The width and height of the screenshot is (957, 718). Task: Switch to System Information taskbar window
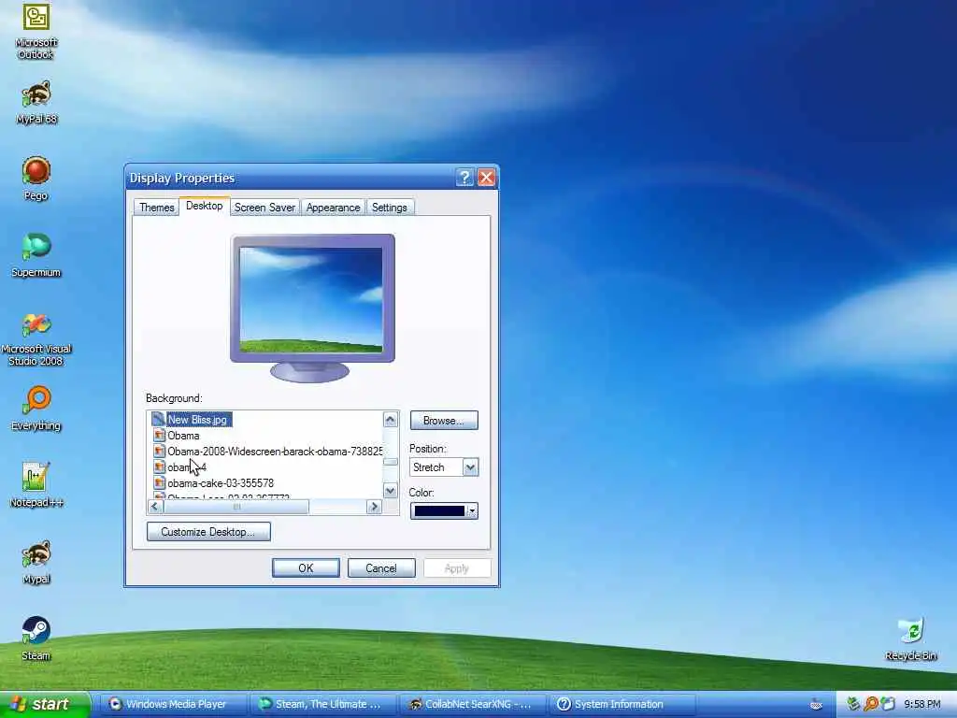tap(621, 704)
